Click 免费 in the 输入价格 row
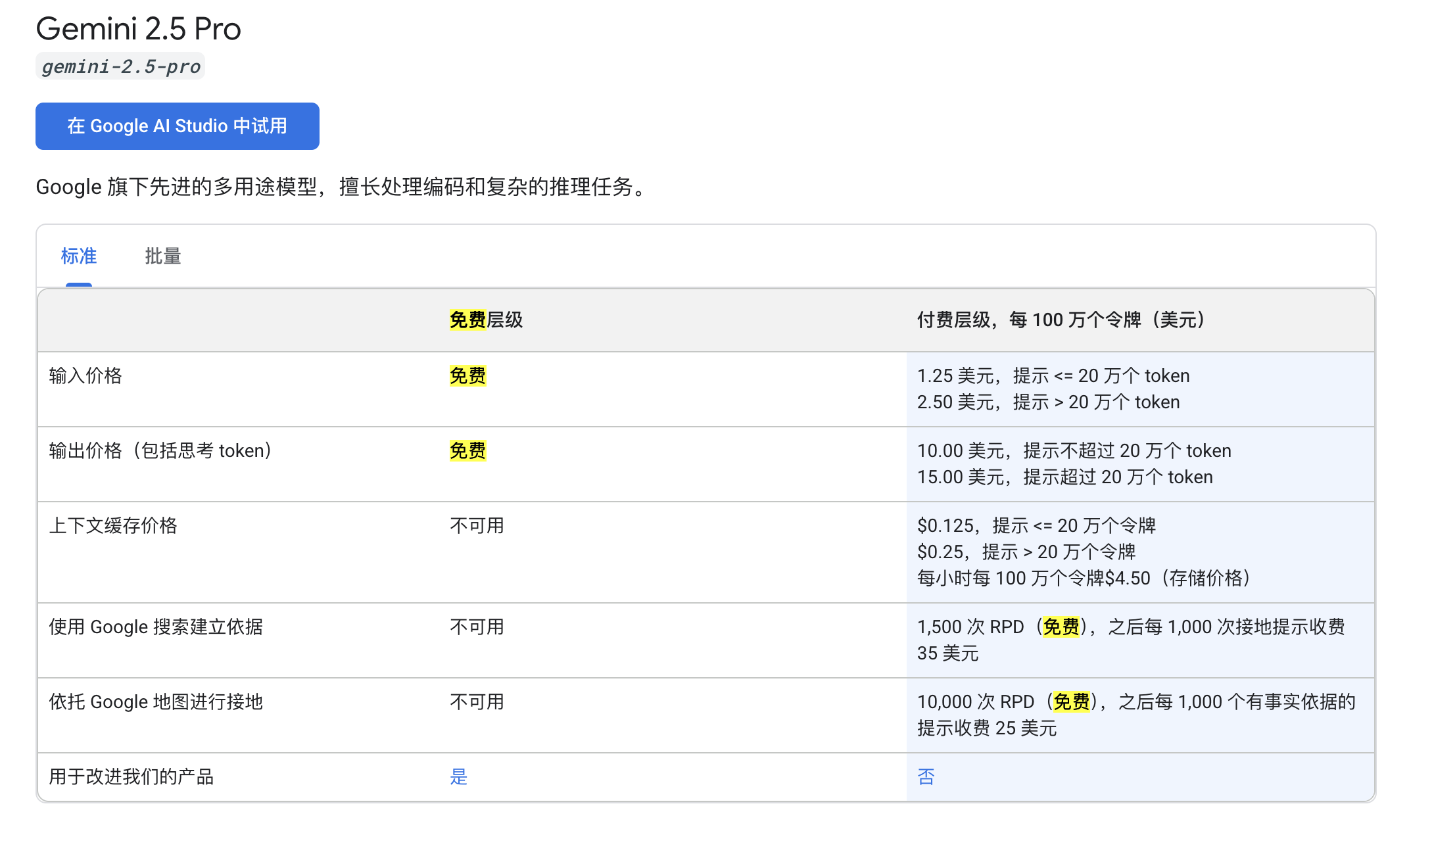This screenshot has height=856, width=1432. [467, 376]
